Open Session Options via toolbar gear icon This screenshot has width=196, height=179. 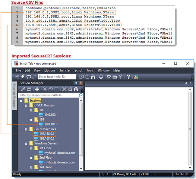pos(109,77)
